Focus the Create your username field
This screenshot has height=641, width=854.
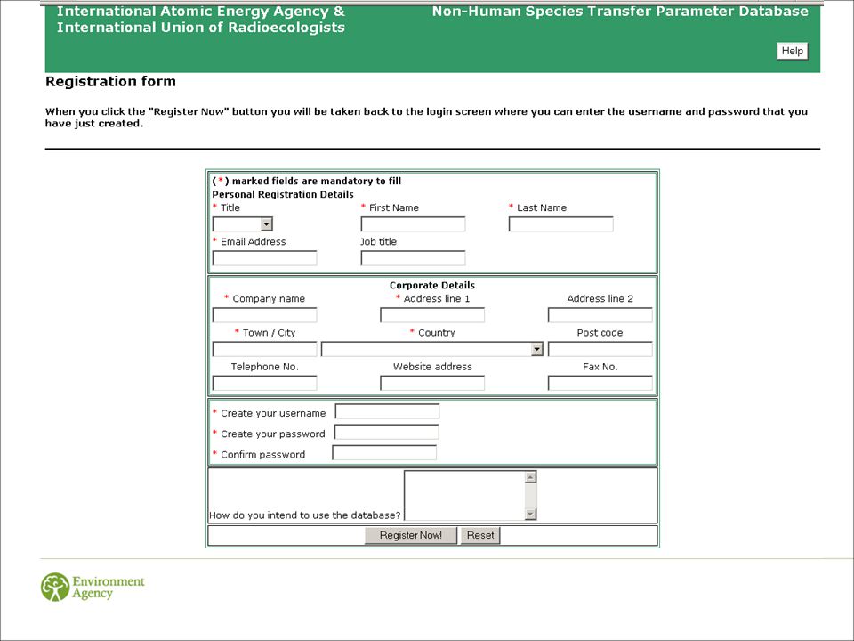pos(387,411)
